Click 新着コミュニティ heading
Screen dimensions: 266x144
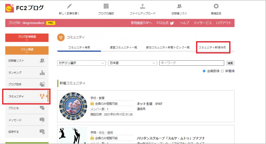(x=72, y=83)
